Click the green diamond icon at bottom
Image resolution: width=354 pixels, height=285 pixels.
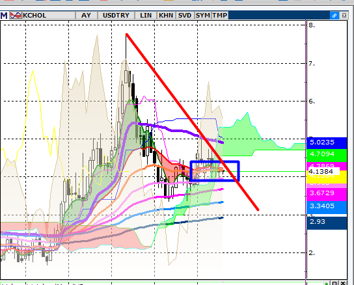pyautogui.click(x=326, y=283)
